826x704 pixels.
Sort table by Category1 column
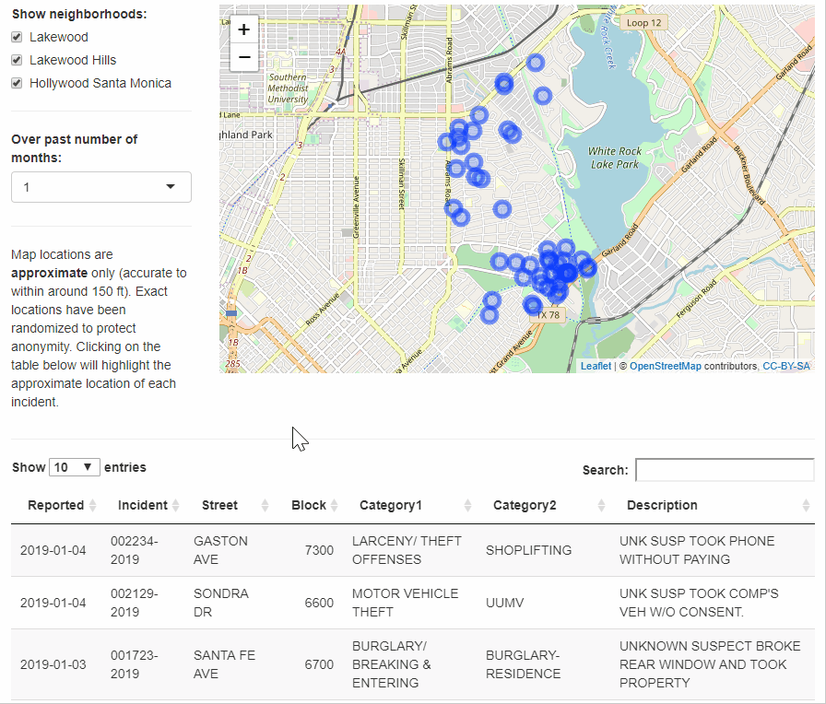point(411,506)
